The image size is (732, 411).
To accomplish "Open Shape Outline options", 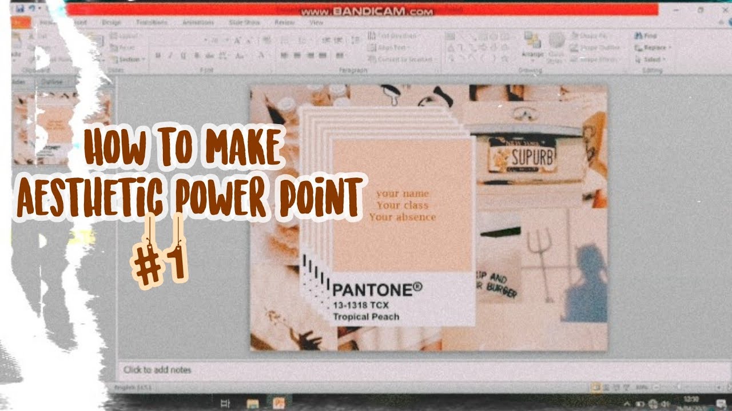I will [x=595, y=47].
